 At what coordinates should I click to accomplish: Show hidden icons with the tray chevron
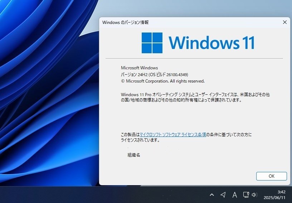tap(212, 195)
